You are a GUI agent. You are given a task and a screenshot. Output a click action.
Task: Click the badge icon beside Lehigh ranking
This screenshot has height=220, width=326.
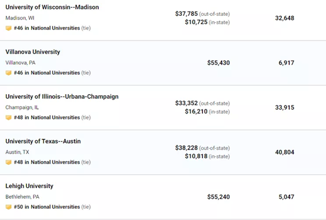pyautogui.click(x=8, y=206)
